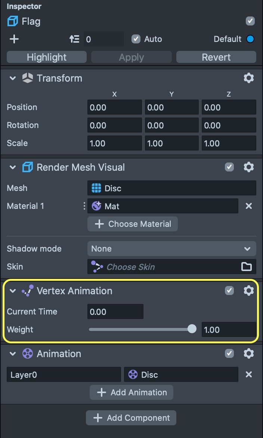The image size is (263, 438).
Task: Open Render Mesh Visual settings gear
Action: (x=248, y=167)
